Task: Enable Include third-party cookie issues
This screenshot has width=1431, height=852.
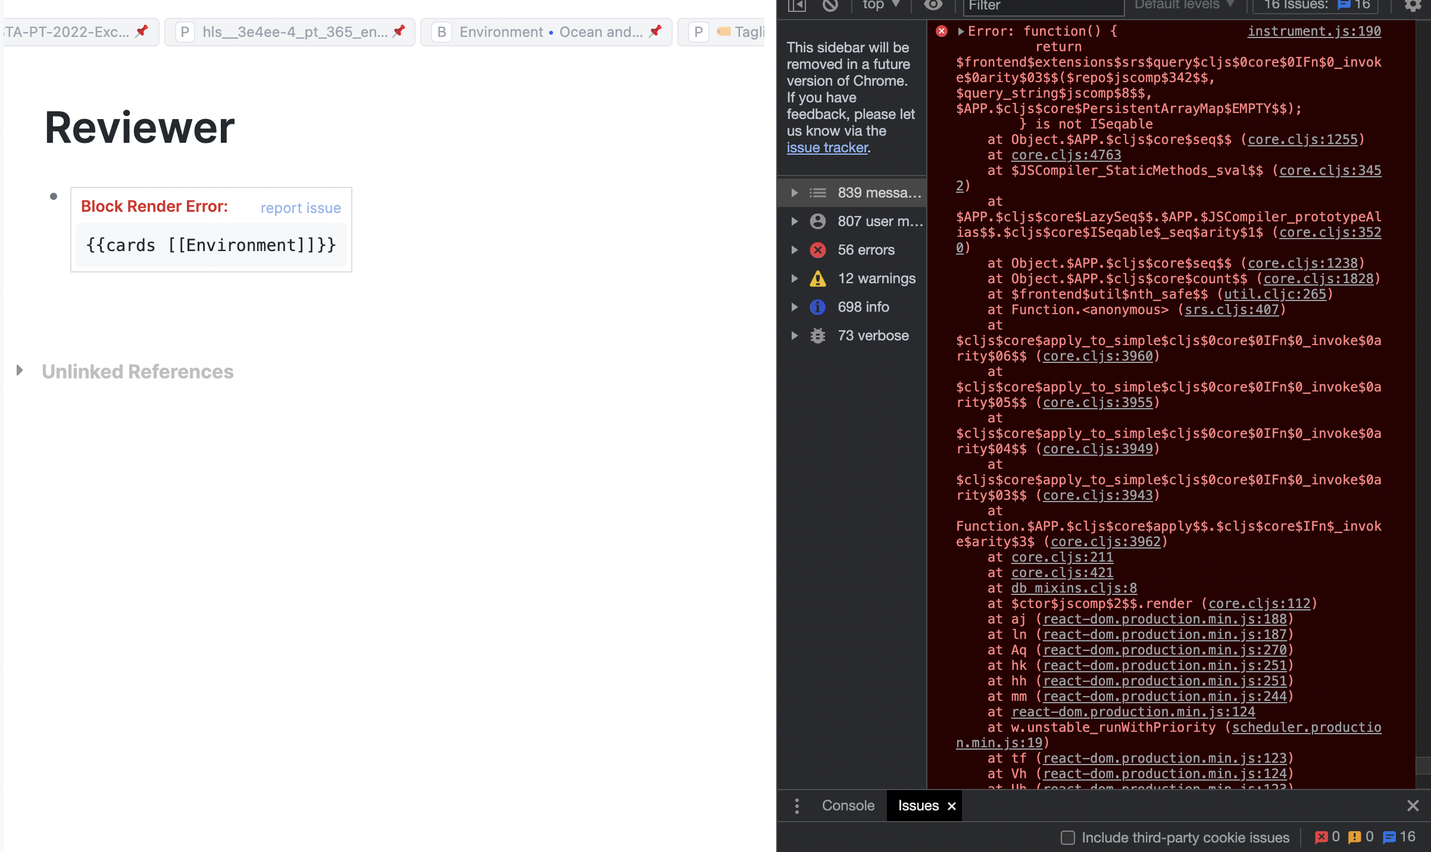Action: (1067, 837)
